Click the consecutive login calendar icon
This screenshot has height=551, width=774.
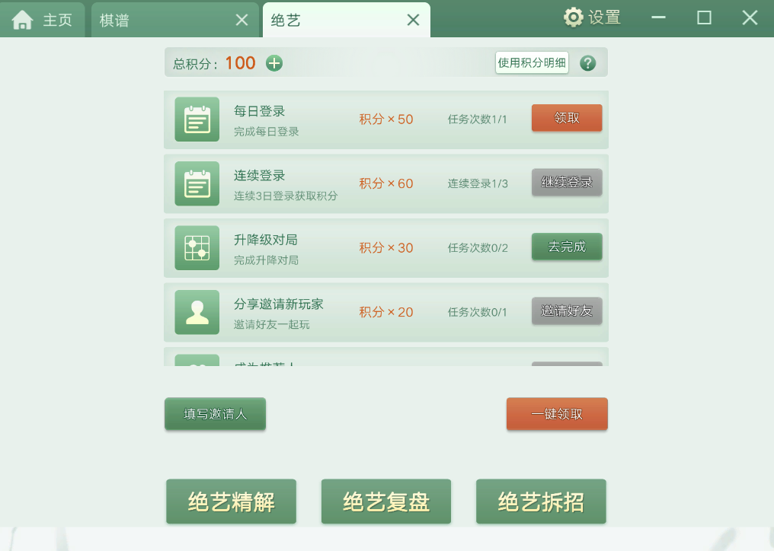pos(197,183)
